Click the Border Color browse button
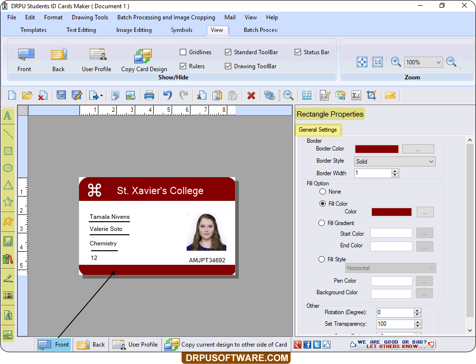Image resolution: width=476 pixels, height=364 pixels. point(418,149)
